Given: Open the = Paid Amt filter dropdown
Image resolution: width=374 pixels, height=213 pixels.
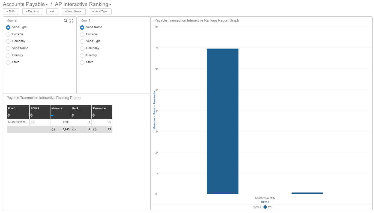Looking at the screenshot, I should tap(32, 11).
